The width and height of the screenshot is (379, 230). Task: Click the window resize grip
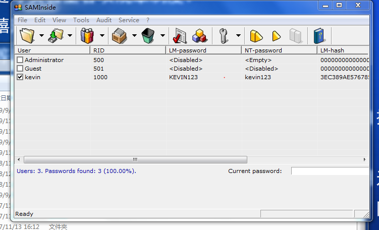366,214
